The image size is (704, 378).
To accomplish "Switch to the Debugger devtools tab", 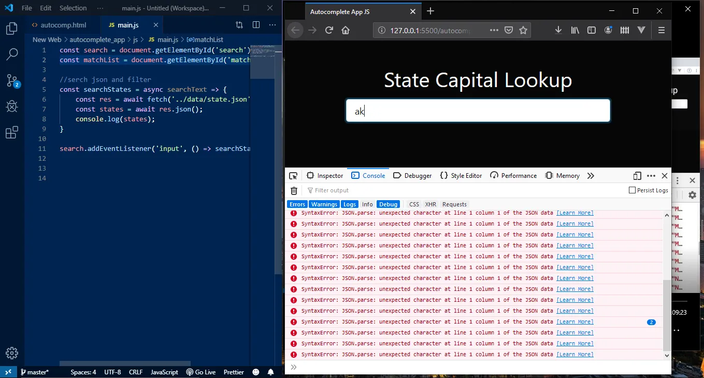I will pos(412,176).
